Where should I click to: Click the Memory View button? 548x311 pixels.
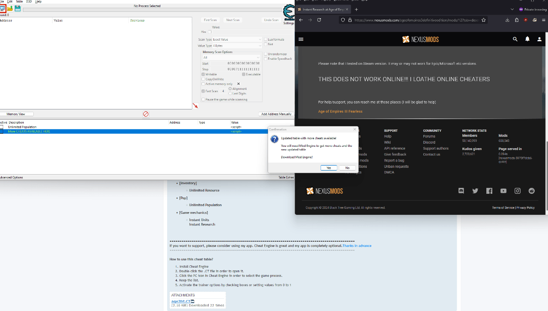pos(16,114)
